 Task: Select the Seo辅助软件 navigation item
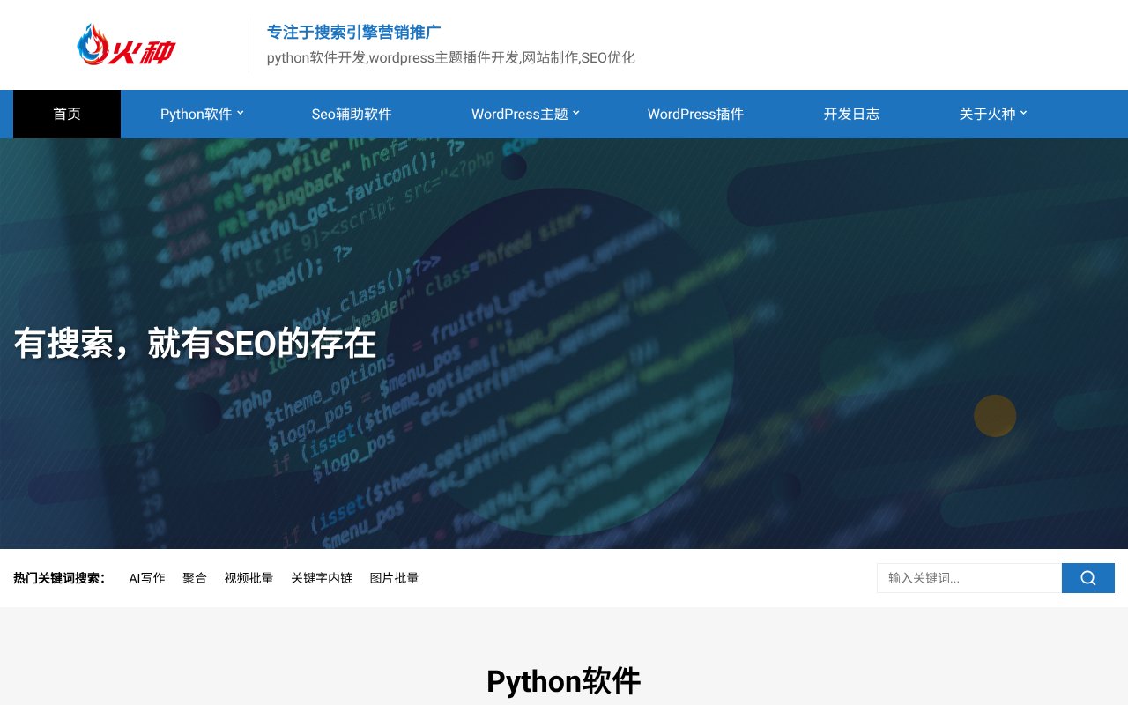[x=351, y=114]
